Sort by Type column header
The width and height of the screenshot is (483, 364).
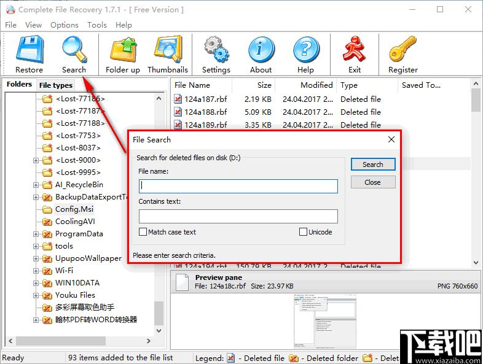coord(367,85)
